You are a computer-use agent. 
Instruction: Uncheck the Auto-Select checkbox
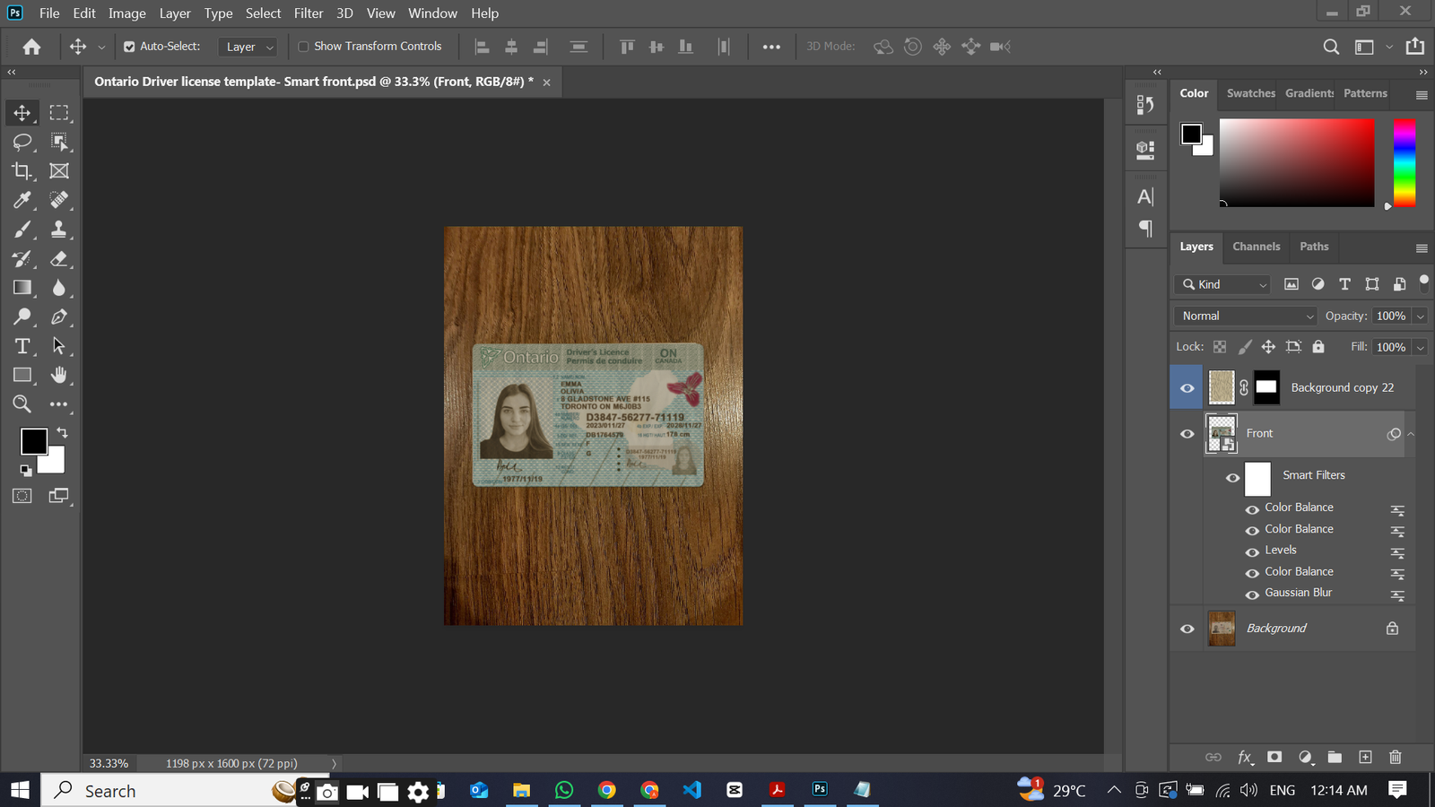129,47
